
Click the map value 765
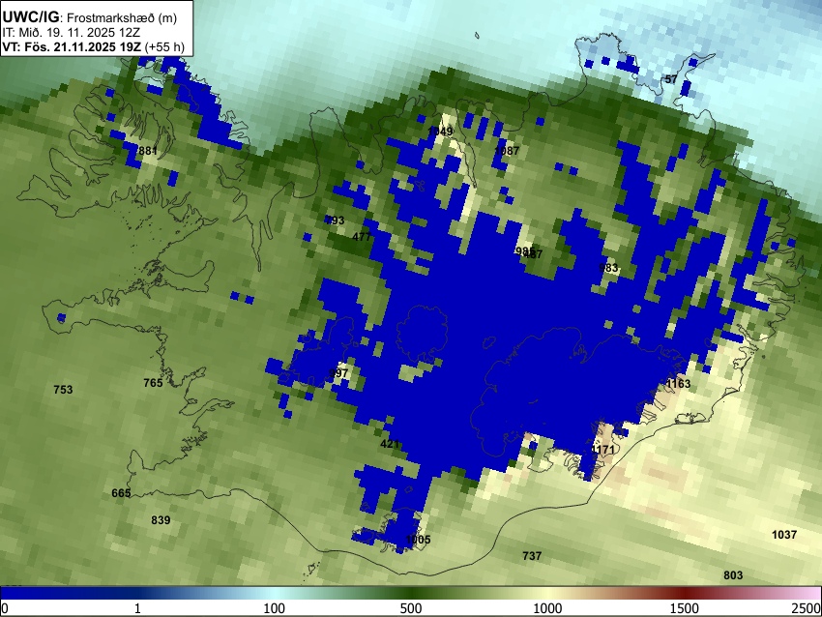[x=153, y=383]
